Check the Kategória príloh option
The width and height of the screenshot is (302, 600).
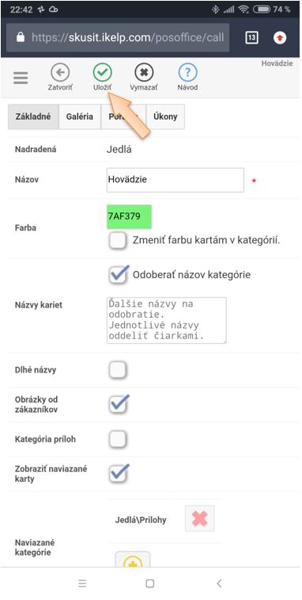point(118,439)
